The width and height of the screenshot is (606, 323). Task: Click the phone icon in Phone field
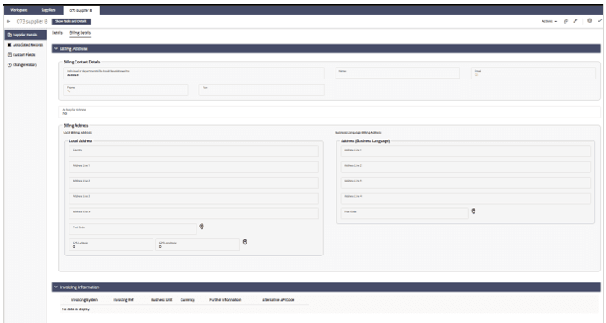pyautogui.click(x=69, y=91)
